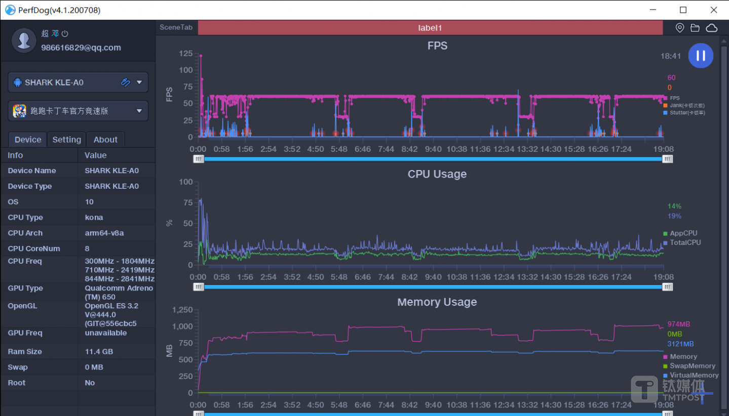Click the left handle of FPS range slider

[199, 159]
